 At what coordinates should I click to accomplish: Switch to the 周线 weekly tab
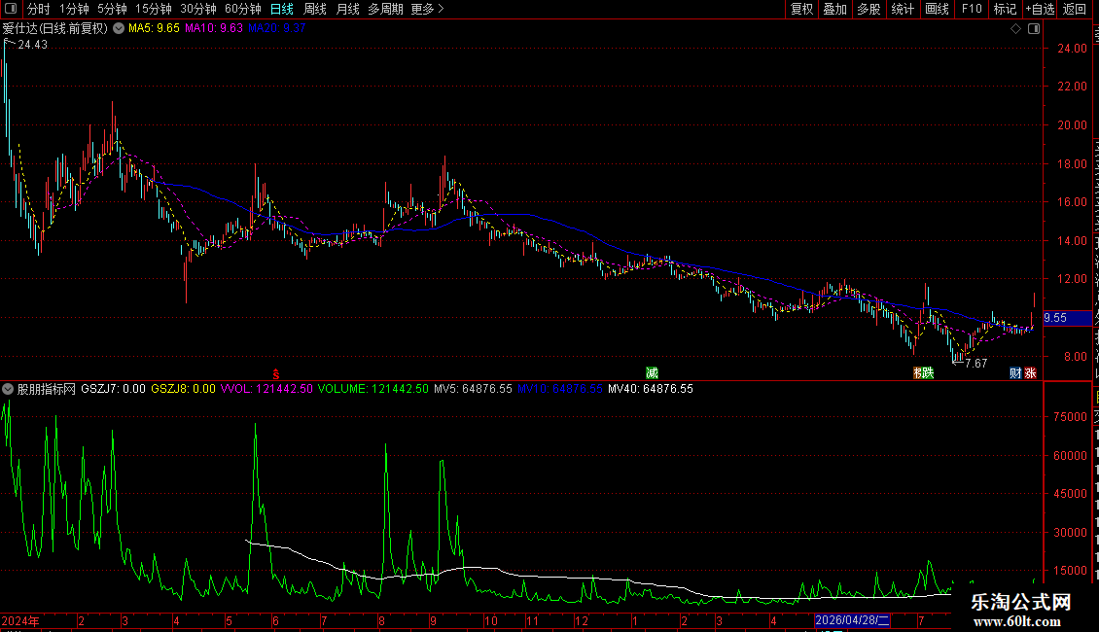(x=315, y=9)
